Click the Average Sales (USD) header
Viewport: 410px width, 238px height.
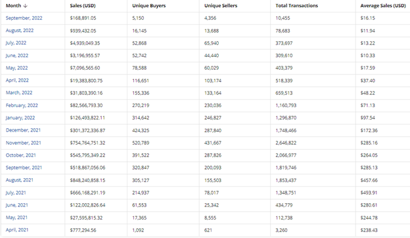pos(383,6)
